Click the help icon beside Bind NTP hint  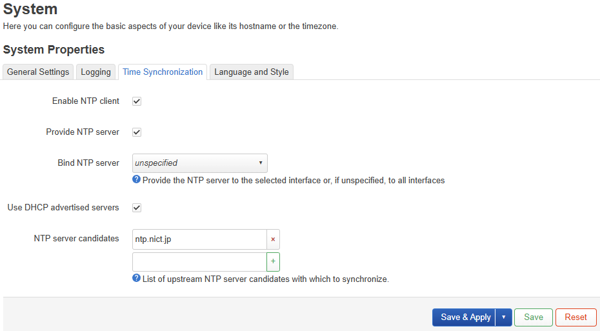[136, 180]
